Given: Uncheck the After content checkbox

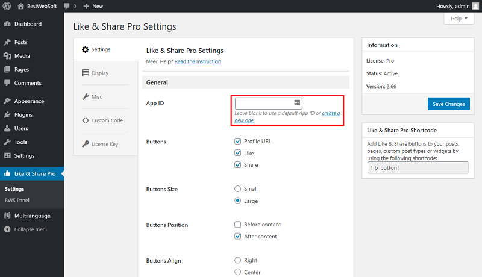Looking at the screenshot, I should 237,237.
